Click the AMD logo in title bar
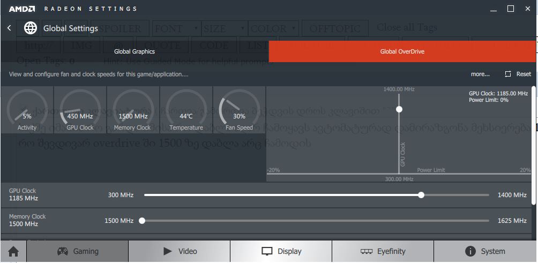The height and width of the screenshot is (263, 538). point(22,9)
